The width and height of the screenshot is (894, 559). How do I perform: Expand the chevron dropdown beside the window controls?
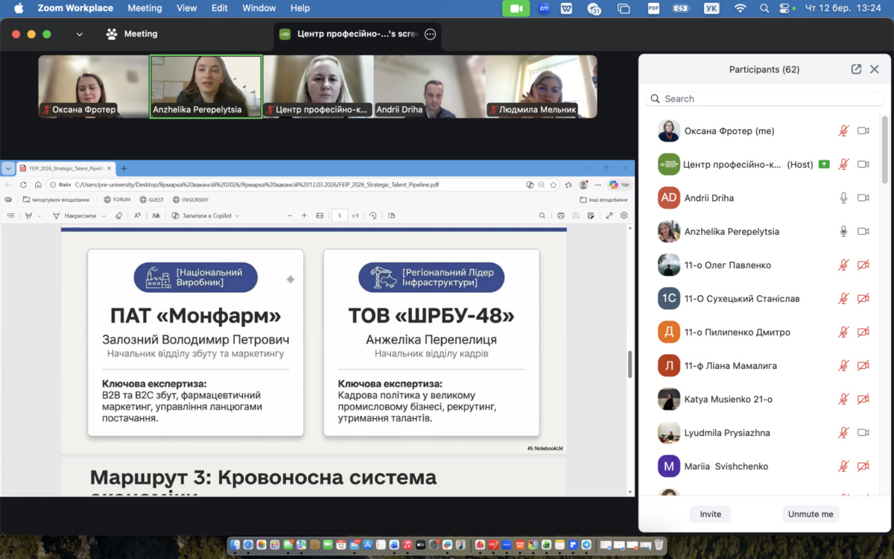(80, 34)
